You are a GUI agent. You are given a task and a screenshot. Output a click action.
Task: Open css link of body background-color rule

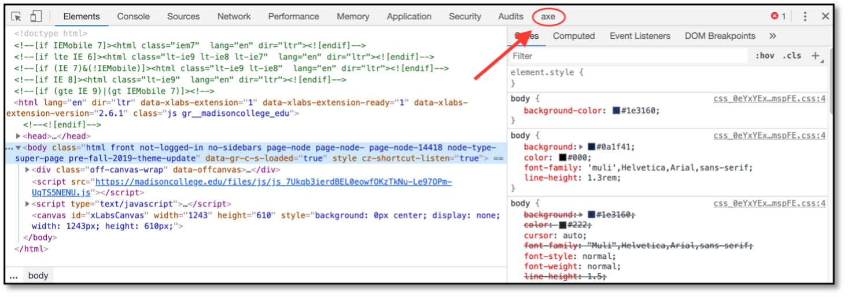(769, 98)
